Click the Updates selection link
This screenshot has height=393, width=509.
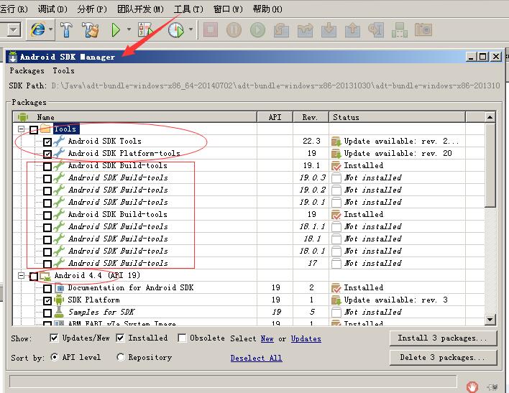click(x=306, y=338)
